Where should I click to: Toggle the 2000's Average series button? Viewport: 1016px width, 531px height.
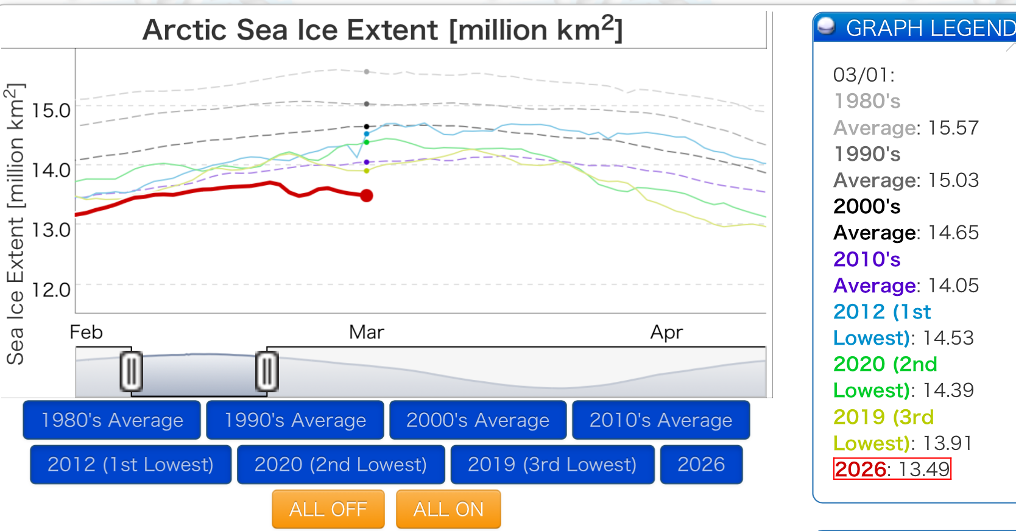coord(478,420)
